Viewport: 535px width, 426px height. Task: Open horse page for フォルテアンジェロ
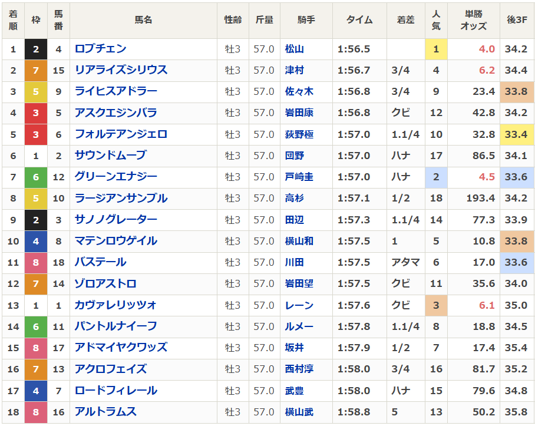click(121, 134)
